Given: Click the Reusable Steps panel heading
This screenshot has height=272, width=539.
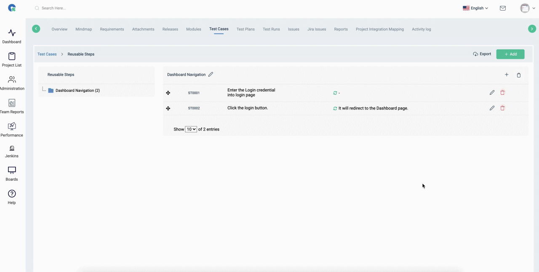Looking at the screenshot, I should coord(61,75).
